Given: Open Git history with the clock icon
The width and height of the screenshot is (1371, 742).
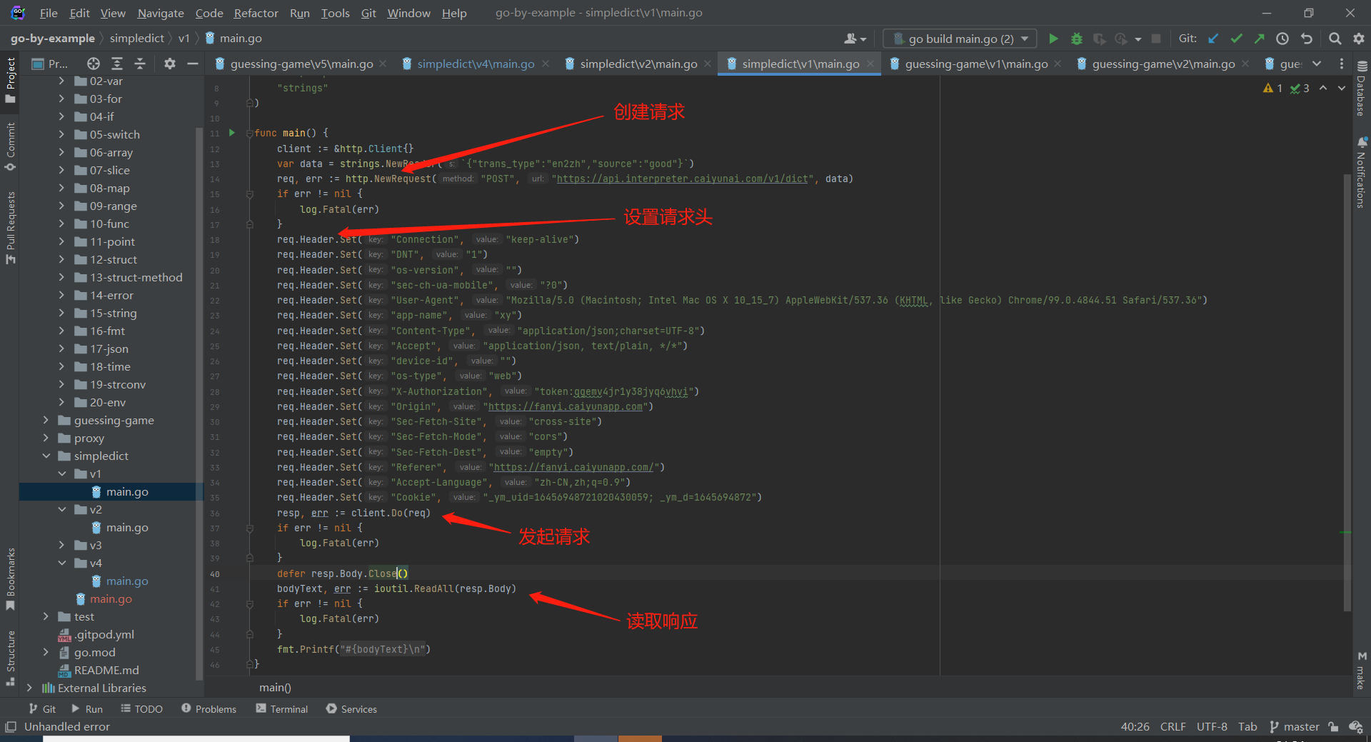Looking at the screenshot, I should click(x=1282, y=39).
